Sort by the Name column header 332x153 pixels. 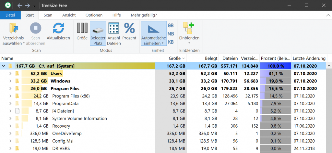(77, 58)
